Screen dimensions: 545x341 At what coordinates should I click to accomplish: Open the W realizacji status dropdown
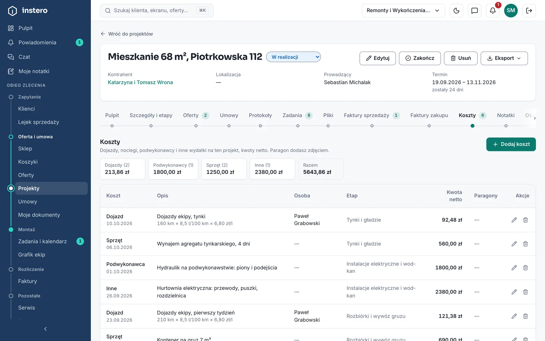click(293, 57)
